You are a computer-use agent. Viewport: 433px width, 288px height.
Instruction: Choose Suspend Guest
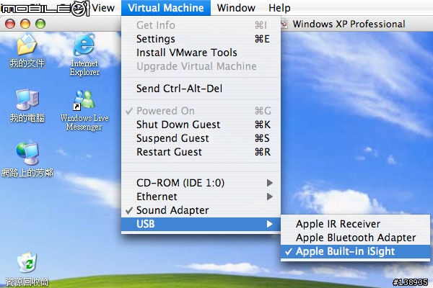click(201, 138)
